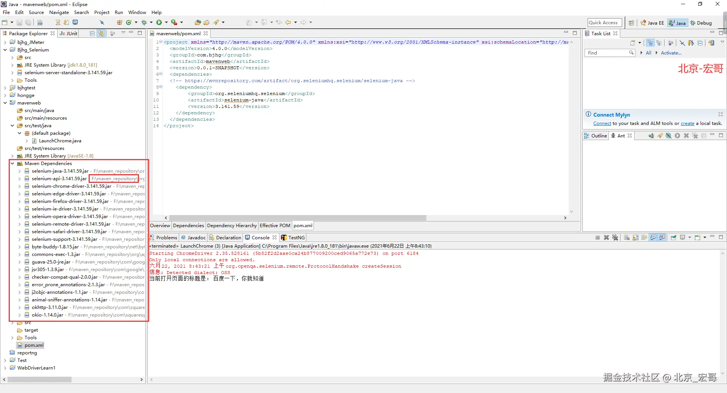Switch to Dependency Hierarchy tab

pos(232,226)
